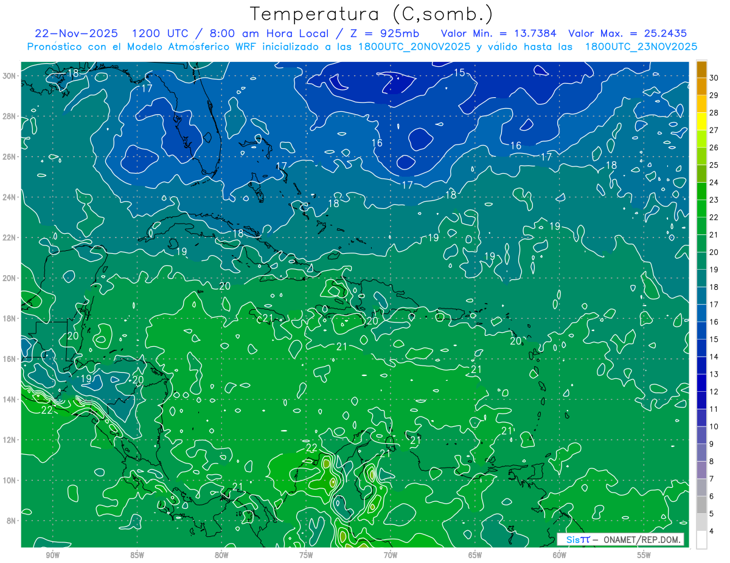Image resolution: width=730 pixels, height=563 pixels.
Task: Click the color legend label '24'
Action: (714, 183)
